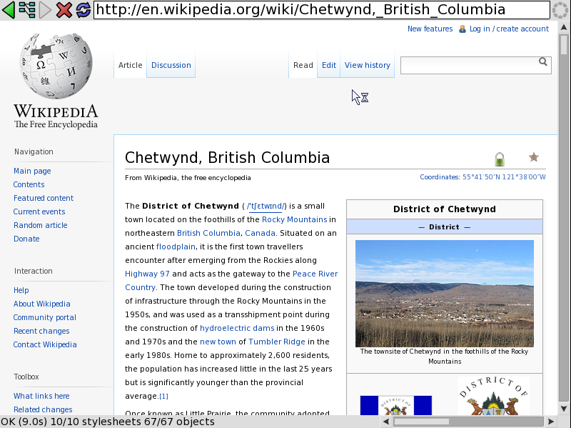Go to Main page in Navigation
The width and height of the screenshot is (571, 428).
coord(32,171)
